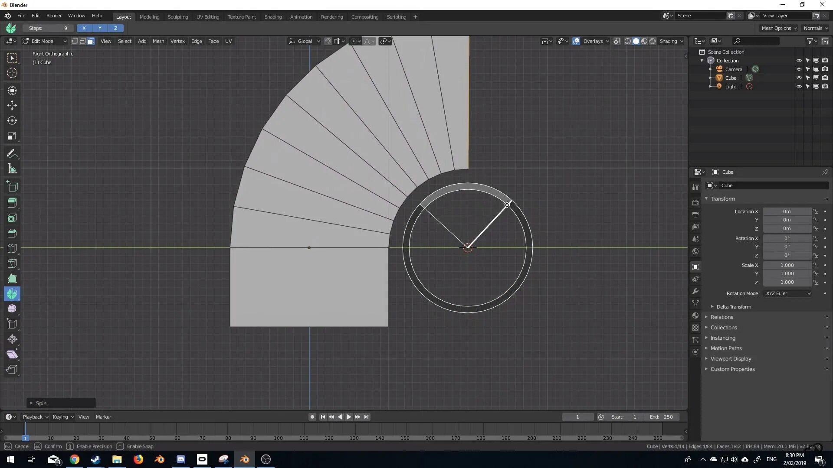
Task: Hide the Camera in viewport
Action: 799,69
